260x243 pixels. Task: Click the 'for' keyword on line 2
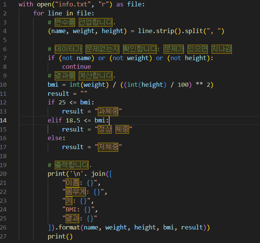tap(39, 13)
